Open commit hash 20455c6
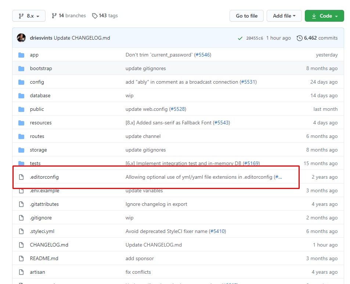This screenshot has width=350, height=284. (x=255, y=38)
